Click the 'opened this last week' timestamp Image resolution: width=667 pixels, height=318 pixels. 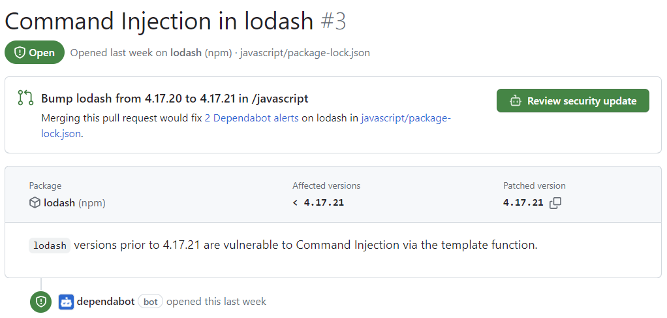click(x=216, y=302)
